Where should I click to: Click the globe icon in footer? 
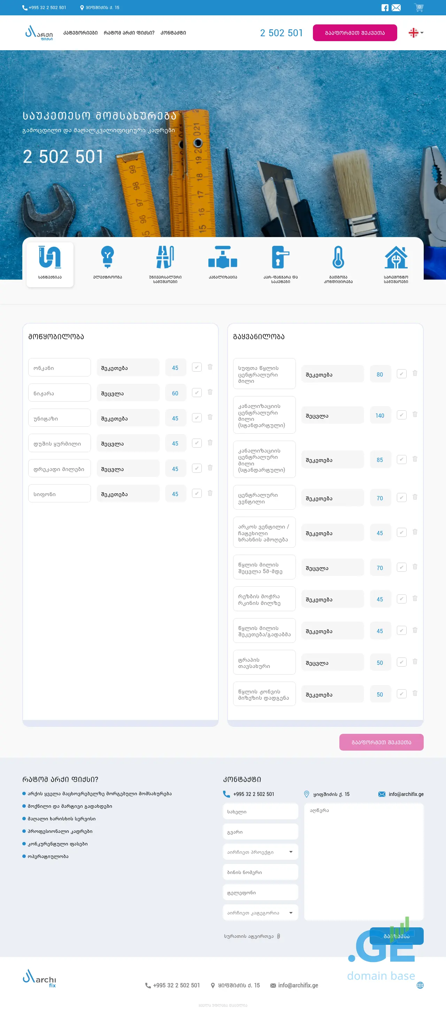(420, 985)
